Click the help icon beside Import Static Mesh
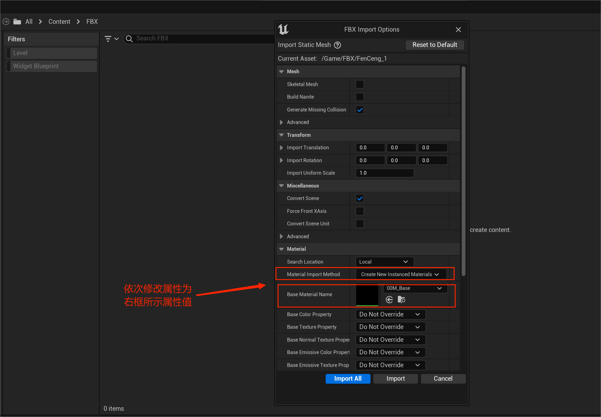Screen dimensions: 601x417 [x=337, y=45]
